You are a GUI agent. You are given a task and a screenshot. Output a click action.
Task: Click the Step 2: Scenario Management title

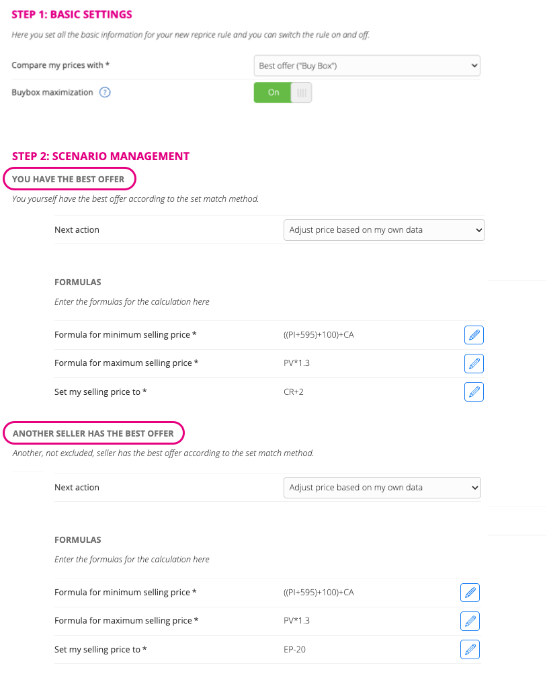[101, 156]
